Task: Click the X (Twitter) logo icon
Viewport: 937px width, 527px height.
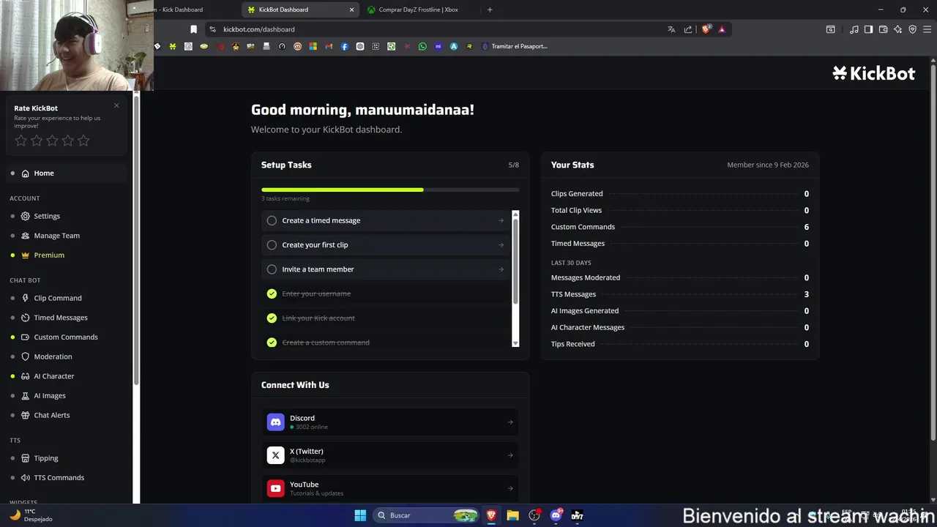Action: 275,455
